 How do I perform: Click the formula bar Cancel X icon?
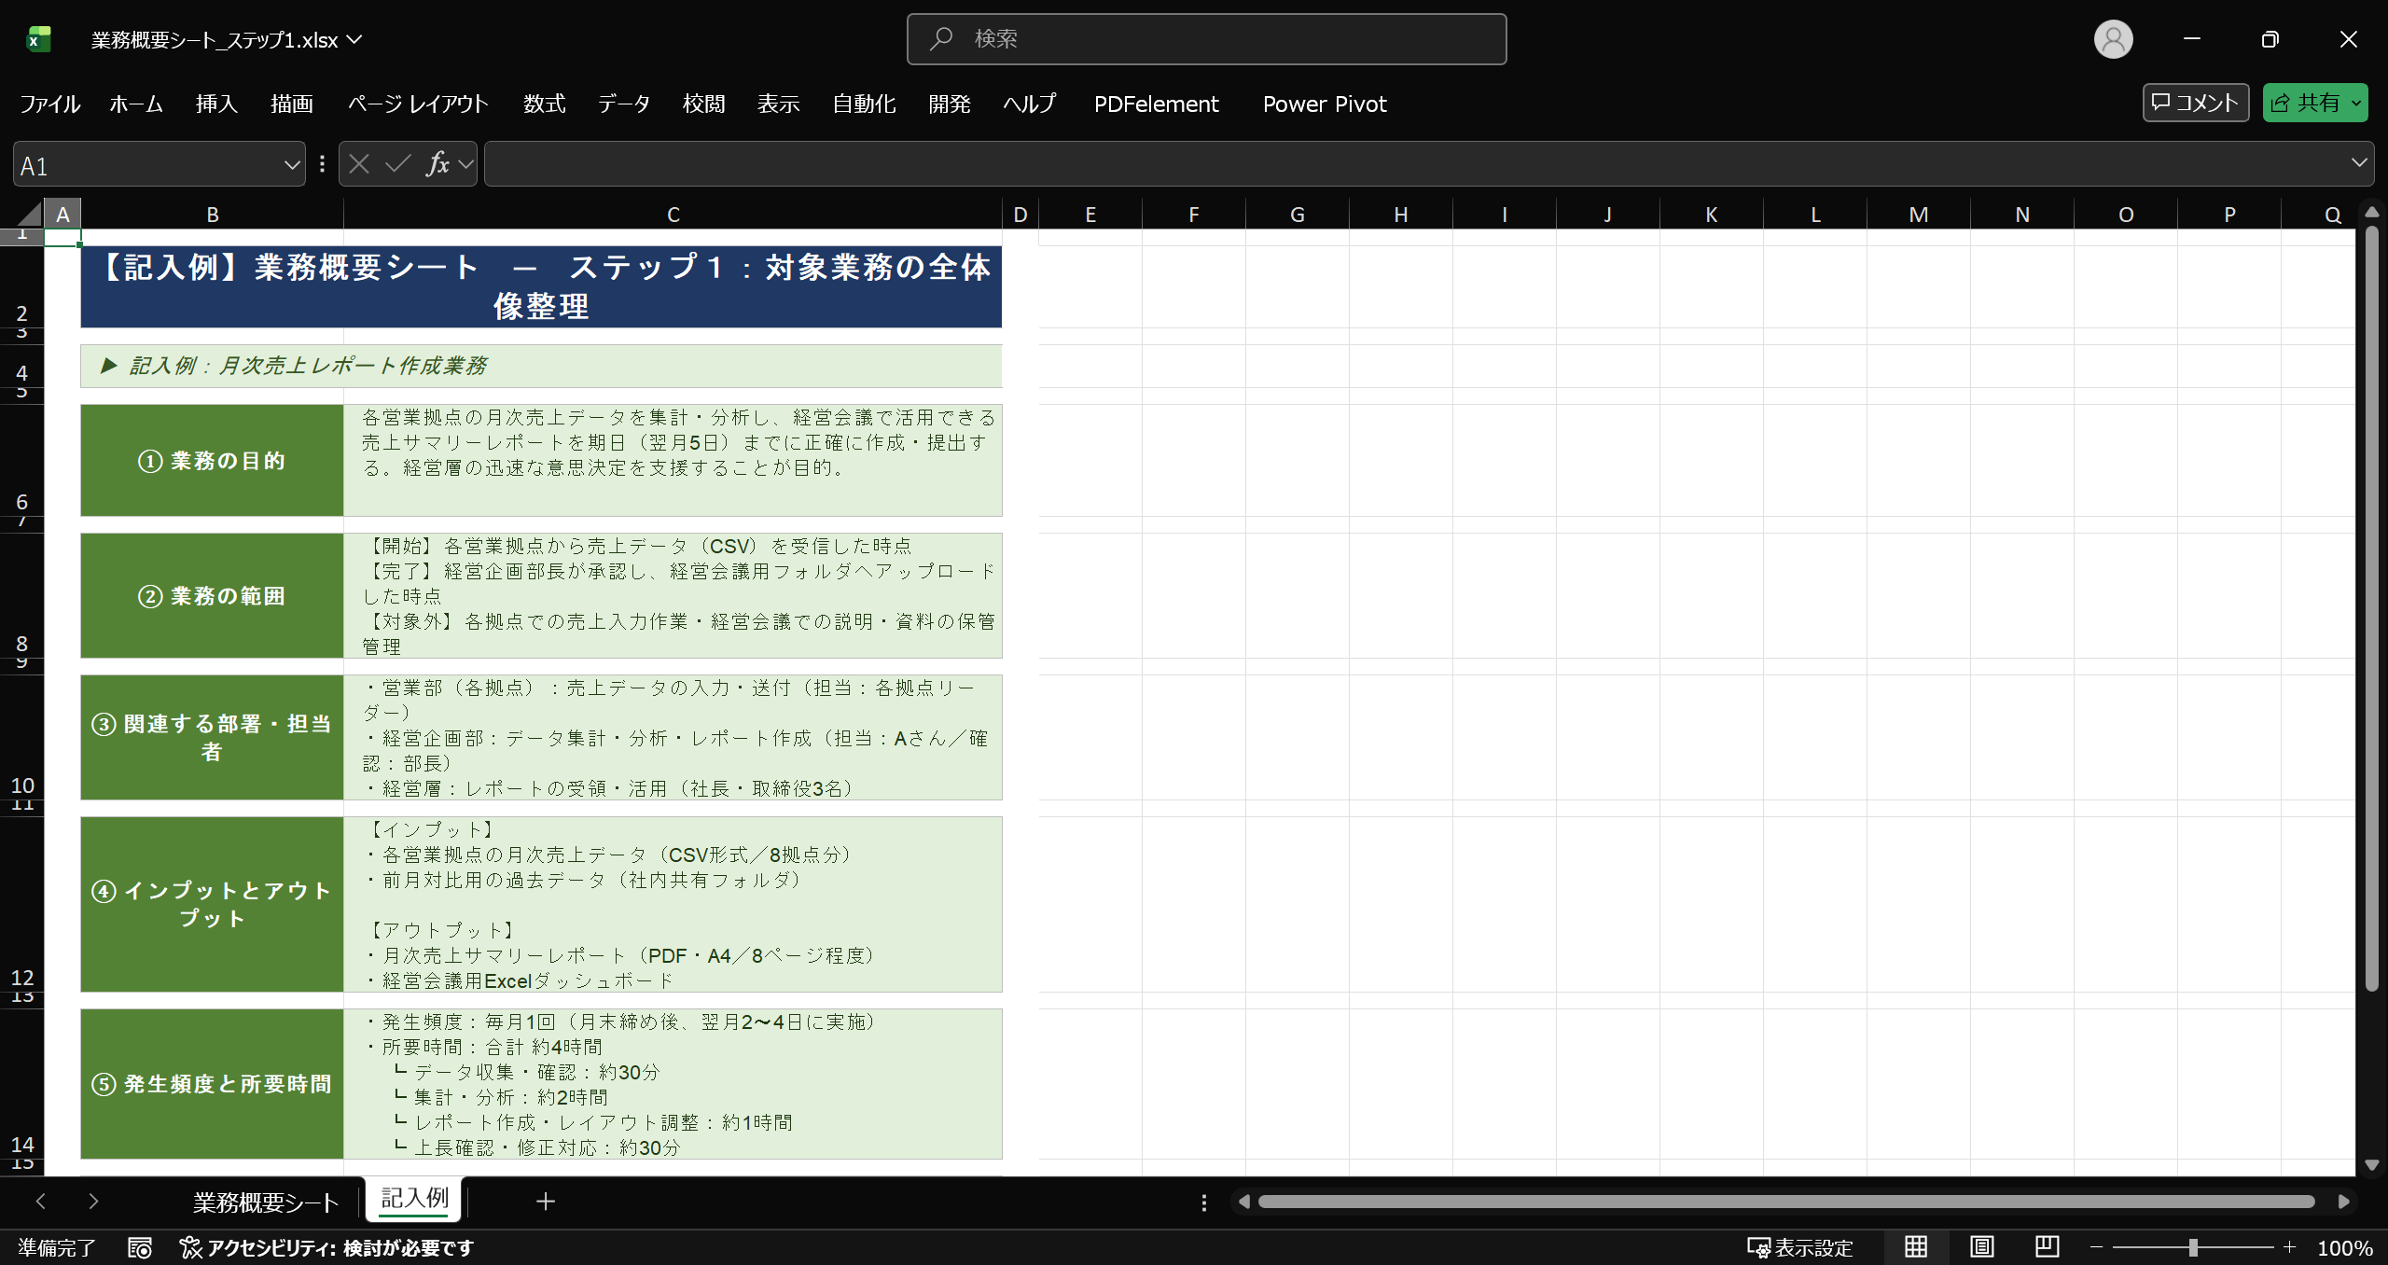(x=359, y=164)
